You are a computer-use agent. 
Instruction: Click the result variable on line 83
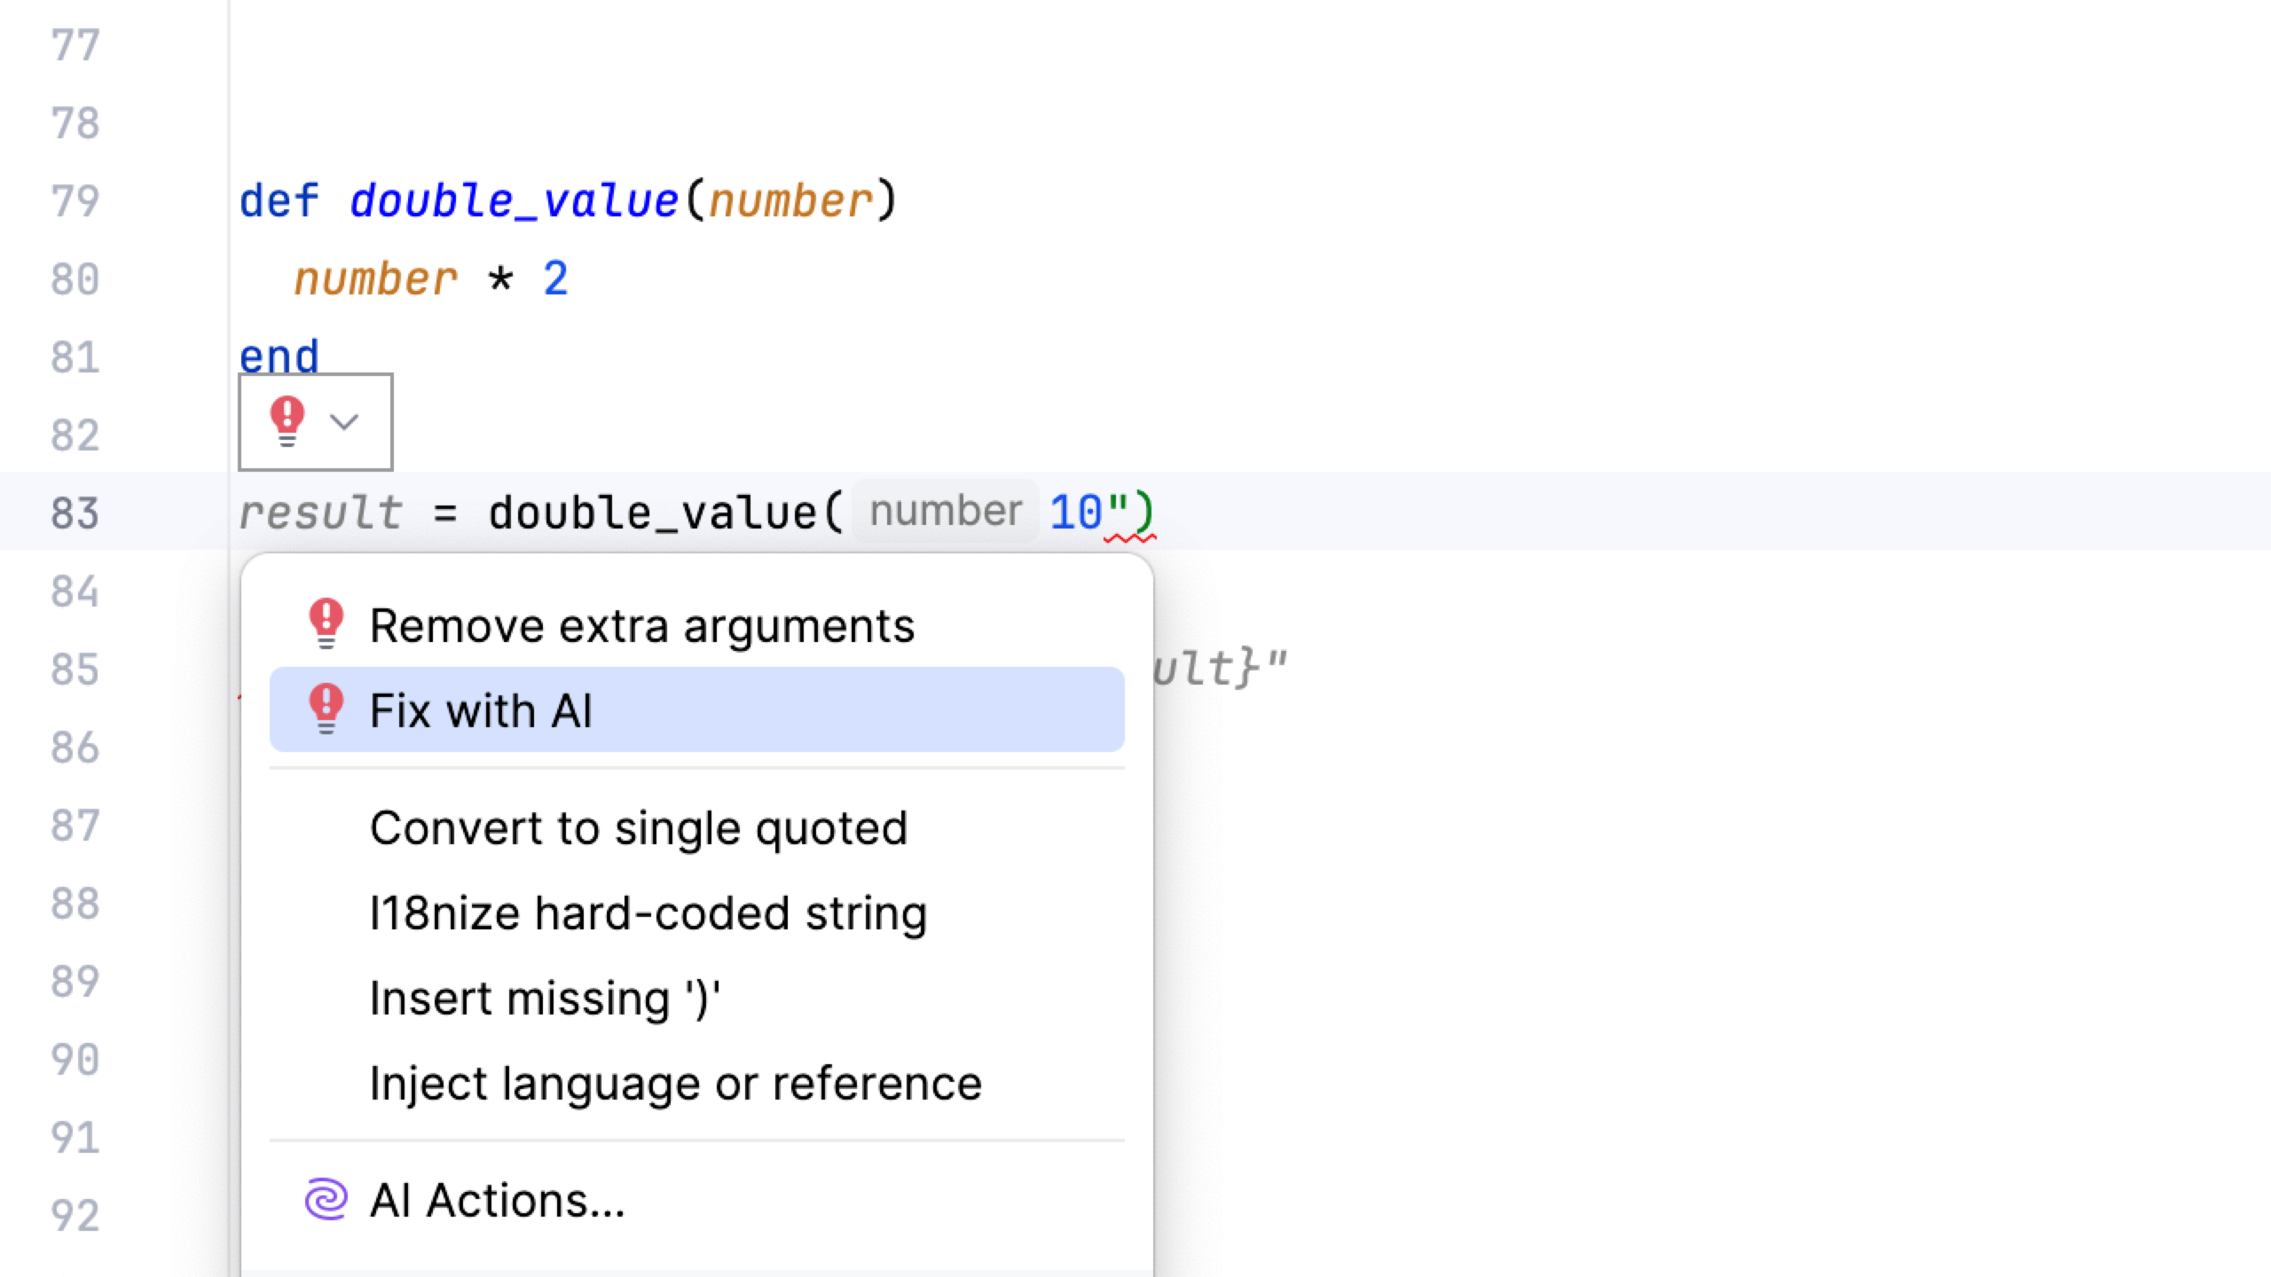coord(321,513)
